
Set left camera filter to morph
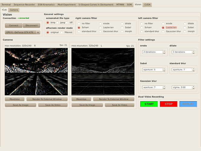185,32
